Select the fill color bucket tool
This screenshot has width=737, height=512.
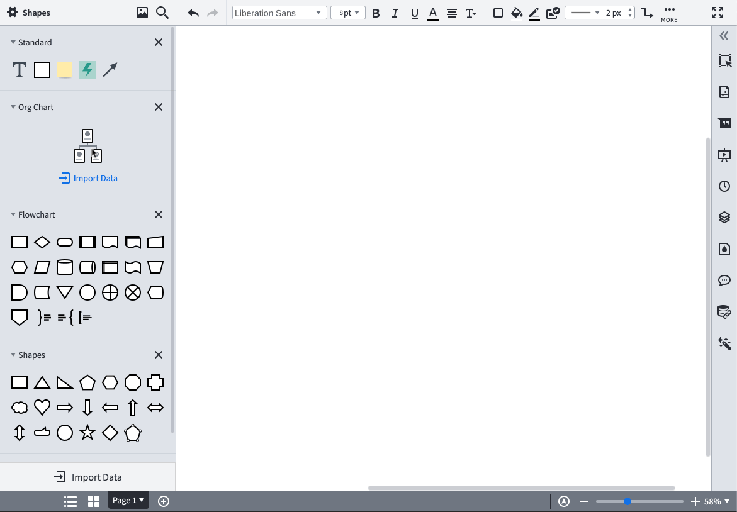pos(517,13)
